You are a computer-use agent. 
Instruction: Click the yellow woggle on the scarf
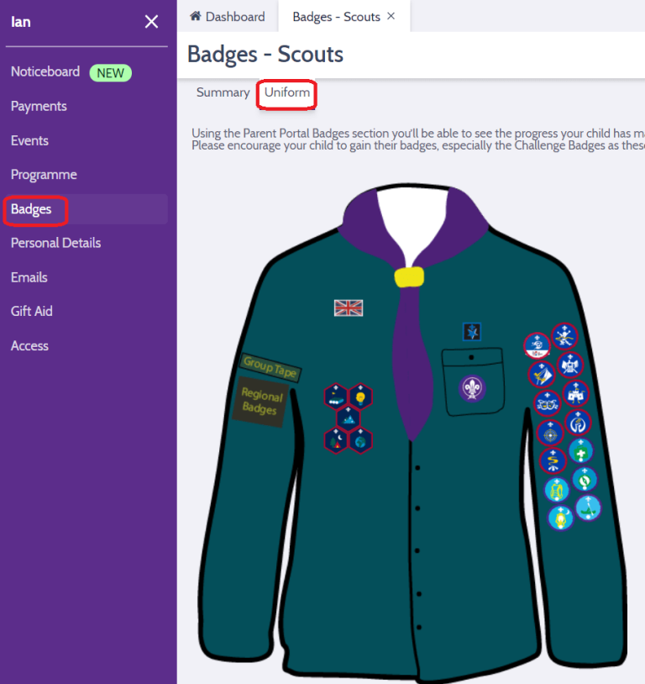(409, 277)
